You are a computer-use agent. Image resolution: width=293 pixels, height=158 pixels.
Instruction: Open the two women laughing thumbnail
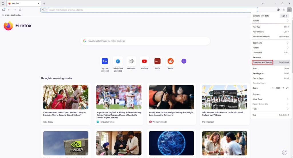(x=225, y=143)
